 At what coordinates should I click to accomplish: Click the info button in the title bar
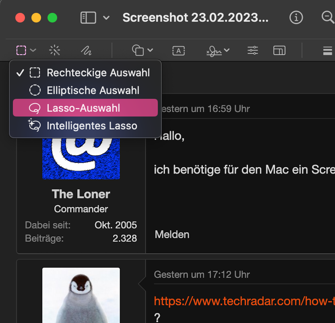coord(296,18)
